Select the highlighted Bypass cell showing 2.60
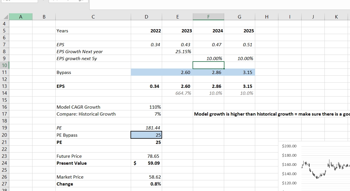 [177, 72]
